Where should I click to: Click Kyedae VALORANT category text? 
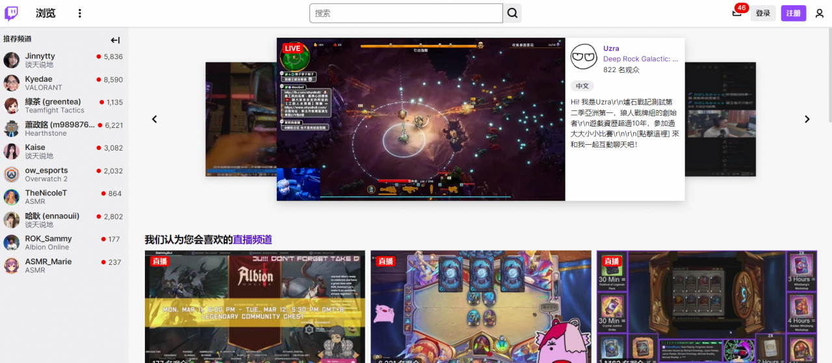click(44, 88)
